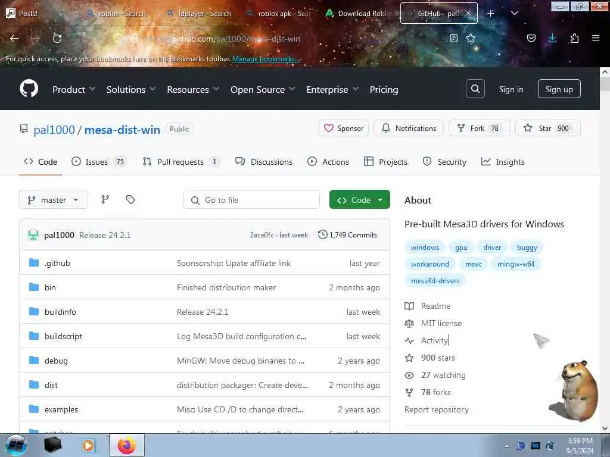The width and height of the screenshot is (610, 457).
Task: Expand the Enterprise menu
Action: point(332,89)
